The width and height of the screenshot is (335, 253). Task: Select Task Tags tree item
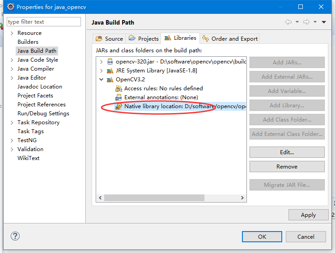coord(30,131)
